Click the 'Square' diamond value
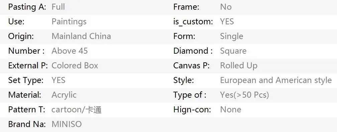Image resolution: width=337 pixels, height=132 pixels. point(233,51)
